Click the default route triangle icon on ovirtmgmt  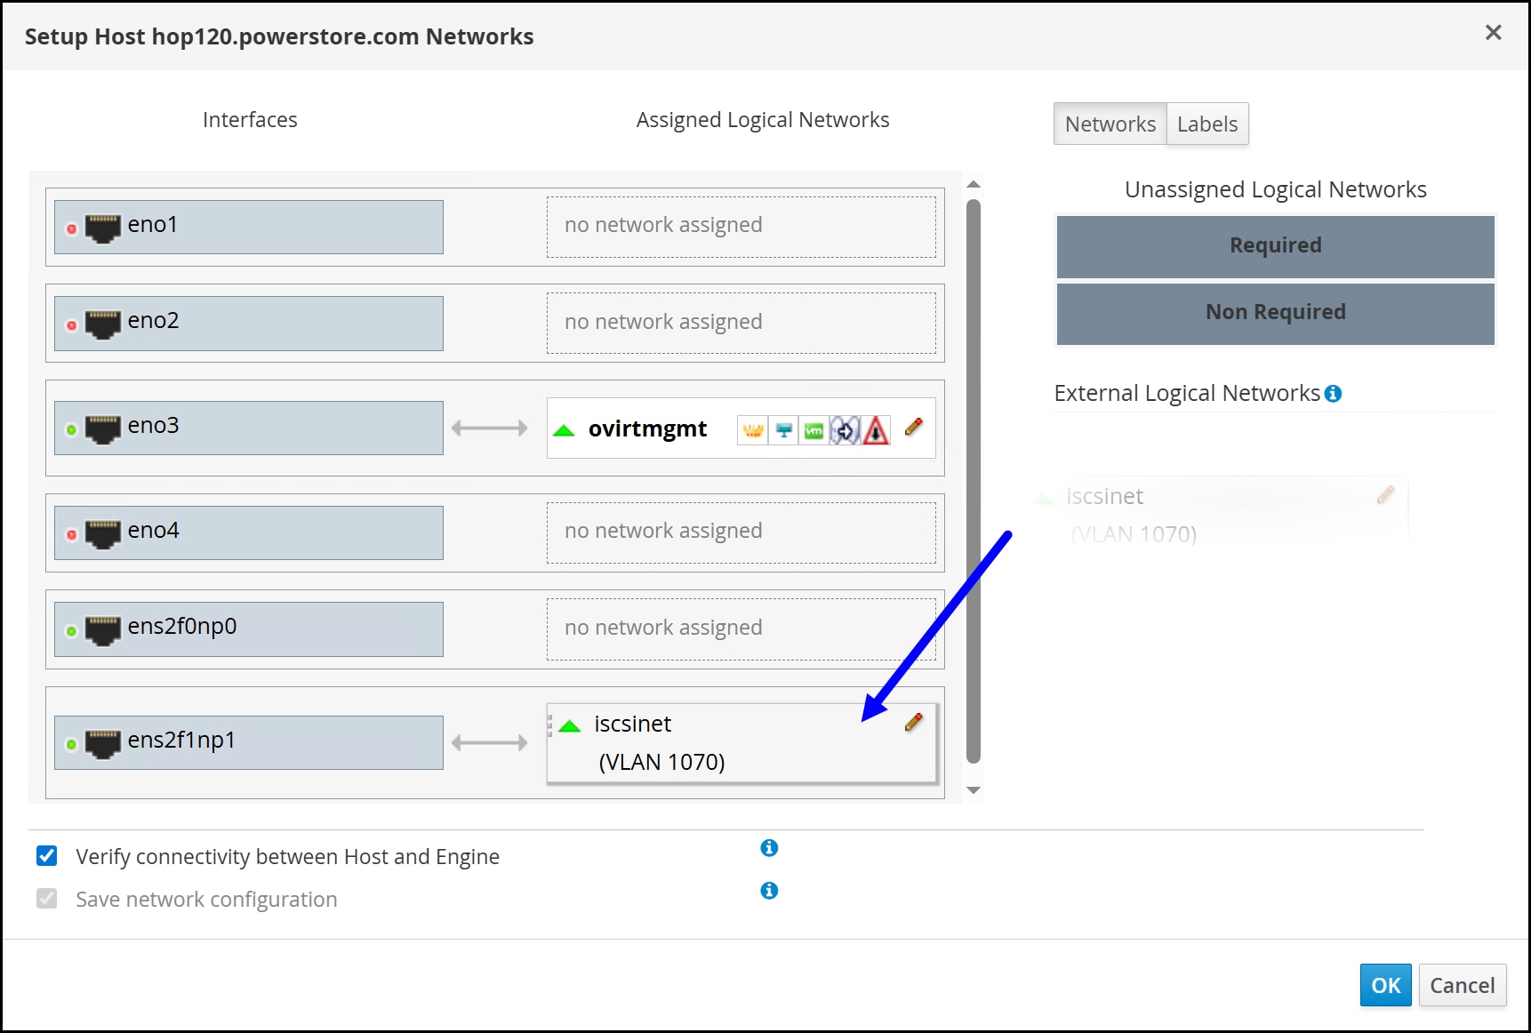(x=876, y=431)
